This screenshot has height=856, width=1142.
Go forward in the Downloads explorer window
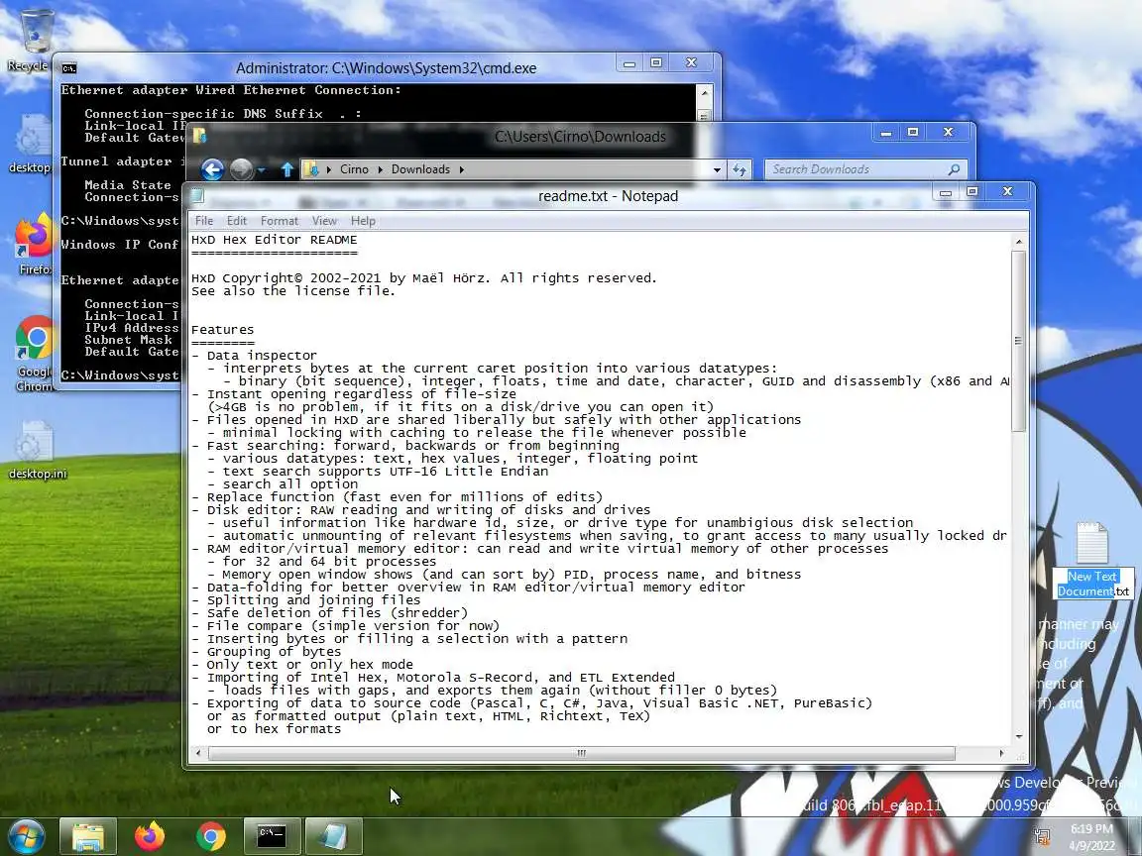241,169
